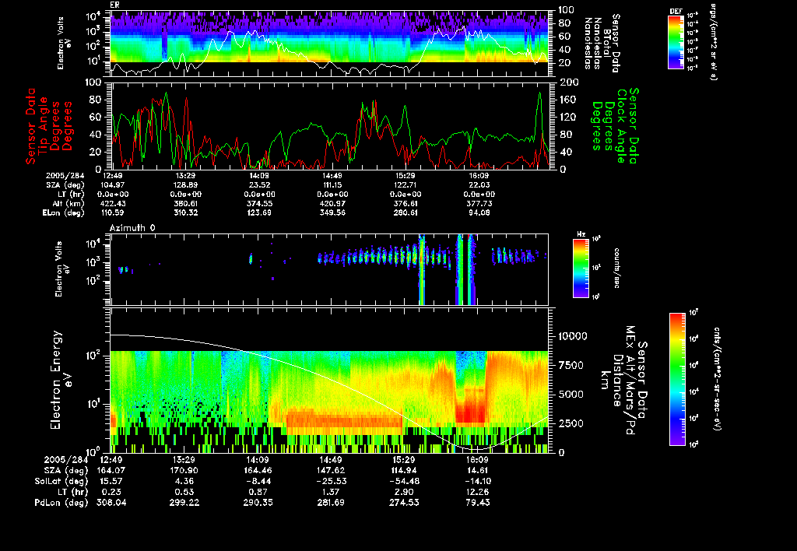Select the SolLat value 15.57
The image size is (797, 551).
coord(111,481)
